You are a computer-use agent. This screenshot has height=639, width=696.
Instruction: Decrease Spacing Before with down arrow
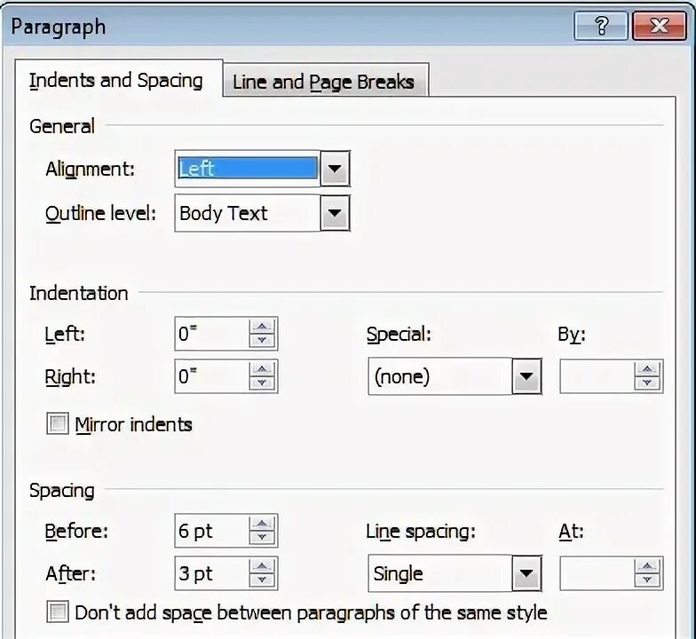tap(262, 538)
